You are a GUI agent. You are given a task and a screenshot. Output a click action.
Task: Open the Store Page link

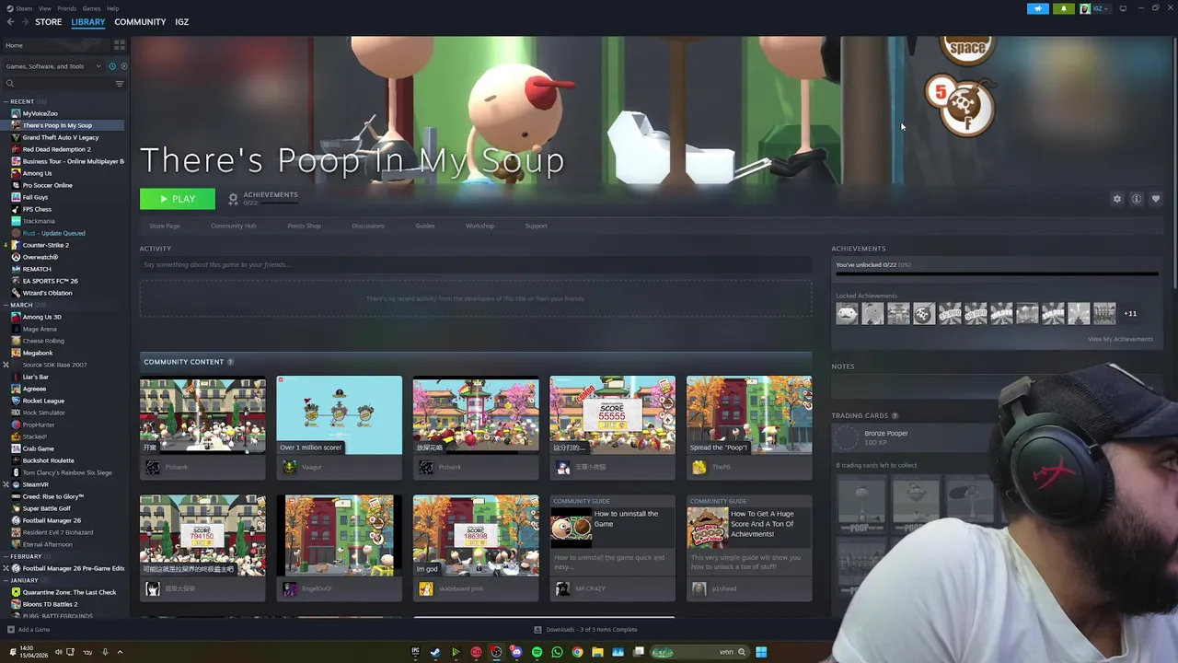[x=165, y=226]
